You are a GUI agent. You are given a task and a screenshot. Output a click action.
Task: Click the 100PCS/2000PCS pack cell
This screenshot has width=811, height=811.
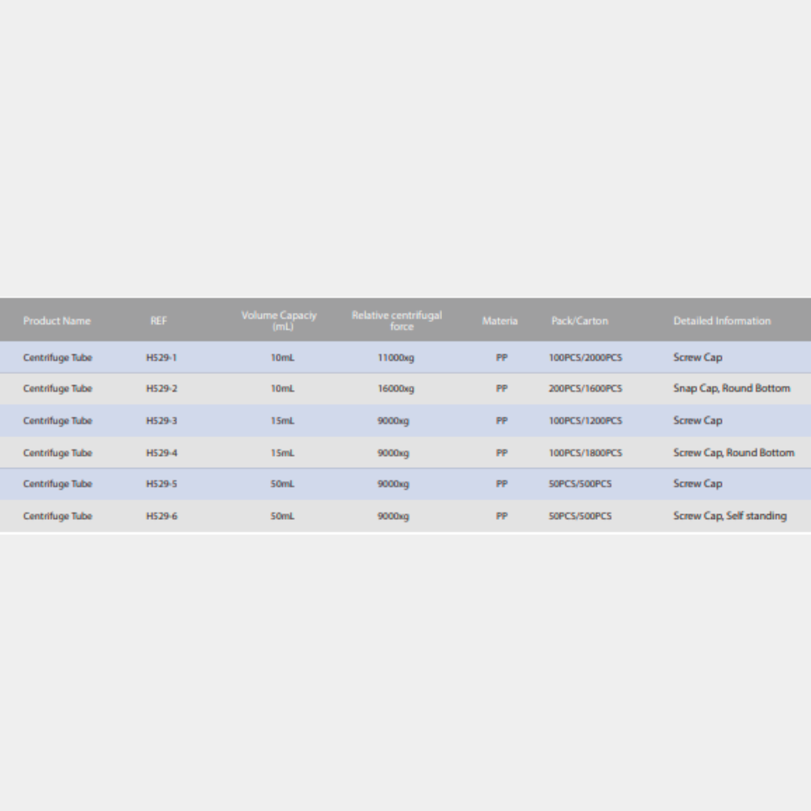[586, 358]
